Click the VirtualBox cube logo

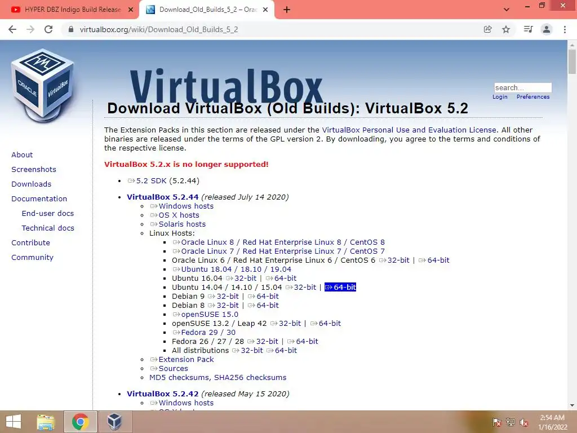point(43,86)
